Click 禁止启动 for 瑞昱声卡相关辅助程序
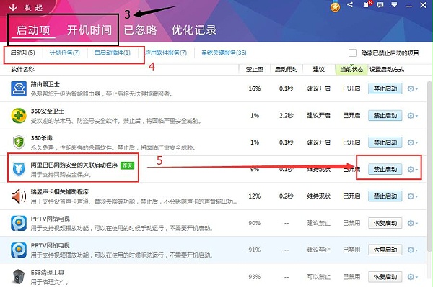The width and height of the screenshot is (433, 287). coord(385,196)
